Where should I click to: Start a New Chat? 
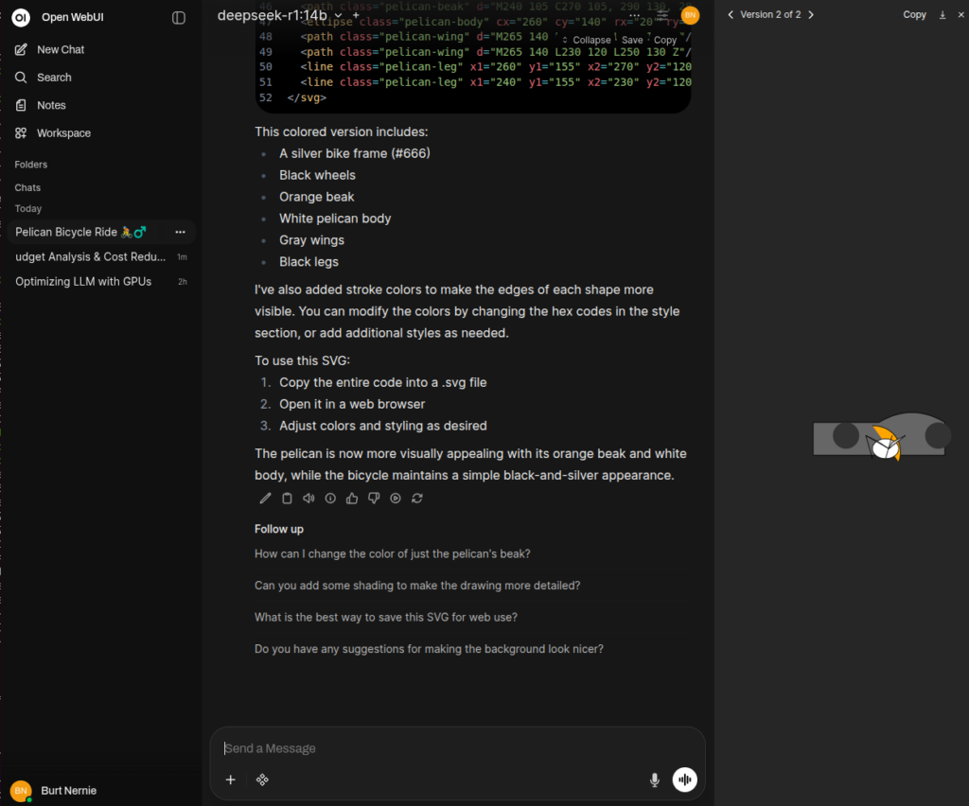(x=60, y=49)
